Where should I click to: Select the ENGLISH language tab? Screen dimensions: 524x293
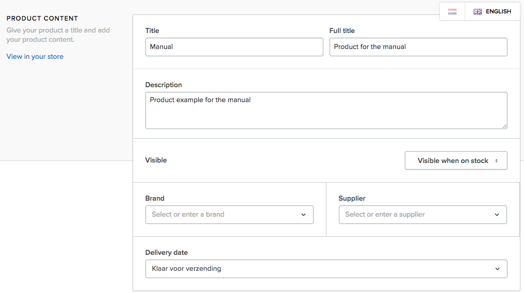(x=492, y=12)
